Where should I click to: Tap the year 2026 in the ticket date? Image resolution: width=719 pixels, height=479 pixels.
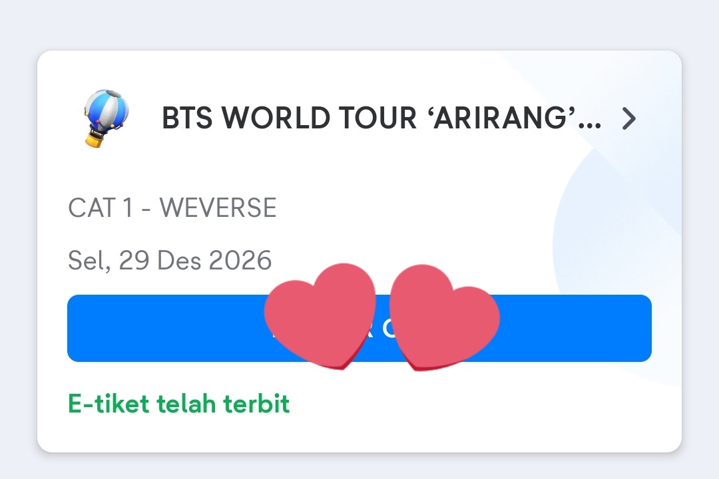[x=240, y=260]
